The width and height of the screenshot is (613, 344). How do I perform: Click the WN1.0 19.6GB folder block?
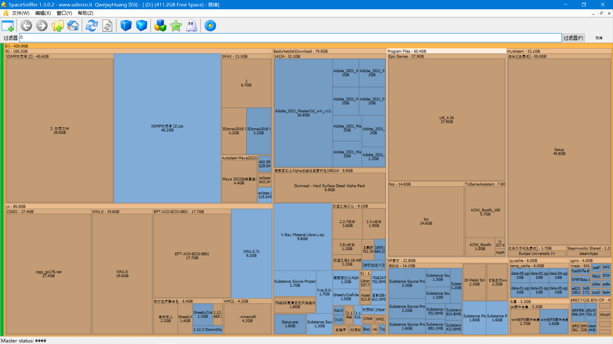122,274
